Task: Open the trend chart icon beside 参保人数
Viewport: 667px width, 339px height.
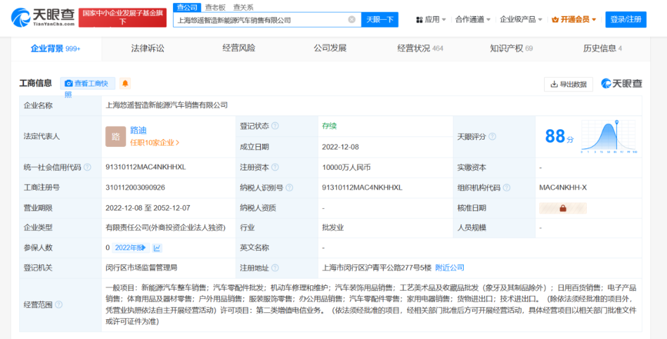Action: pos(157,248)
